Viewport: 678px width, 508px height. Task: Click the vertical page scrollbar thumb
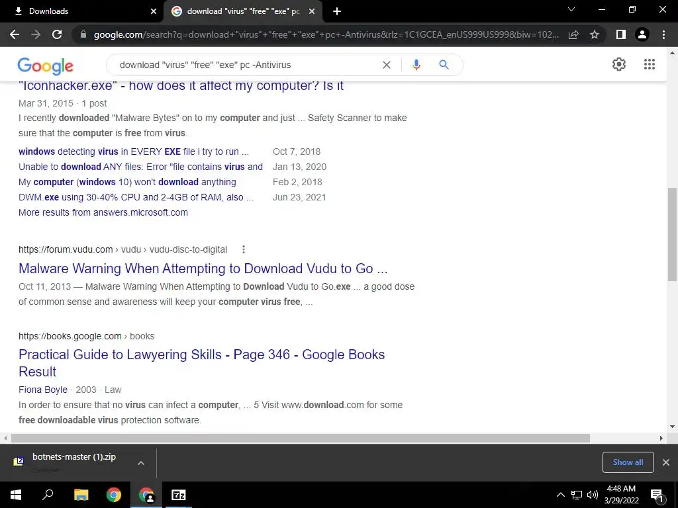pyautogui.click(x=672, y=234)
